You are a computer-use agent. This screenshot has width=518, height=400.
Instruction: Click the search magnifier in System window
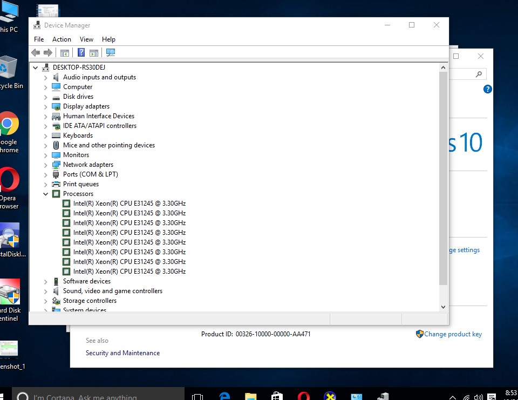(x=479, y=74)
